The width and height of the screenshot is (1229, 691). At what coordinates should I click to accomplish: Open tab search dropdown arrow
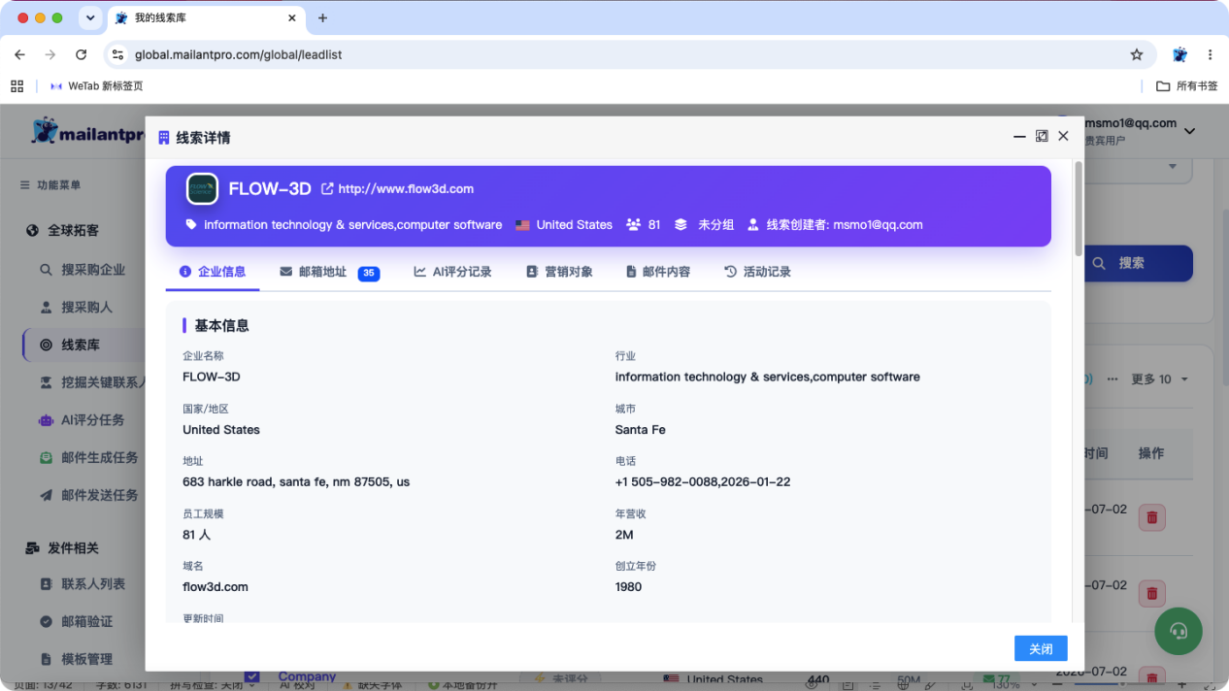90,18
